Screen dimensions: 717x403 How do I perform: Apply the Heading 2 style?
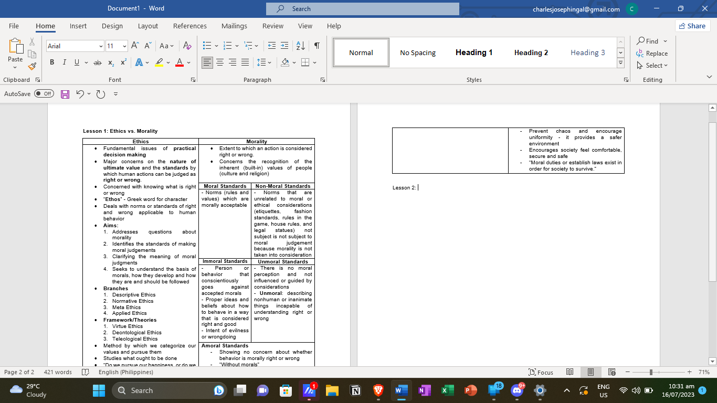[x=531, y=52]
